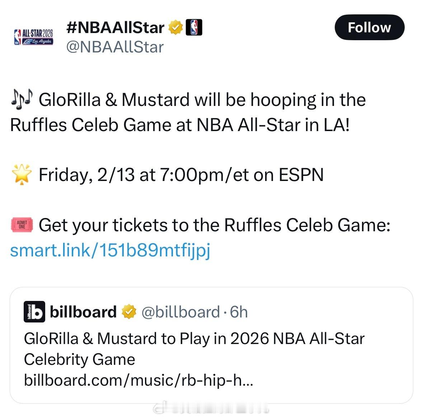Click Billboard's gold verification checkmark
The image size is (423, 418).
pyautogui.click(x=129, y=312)
